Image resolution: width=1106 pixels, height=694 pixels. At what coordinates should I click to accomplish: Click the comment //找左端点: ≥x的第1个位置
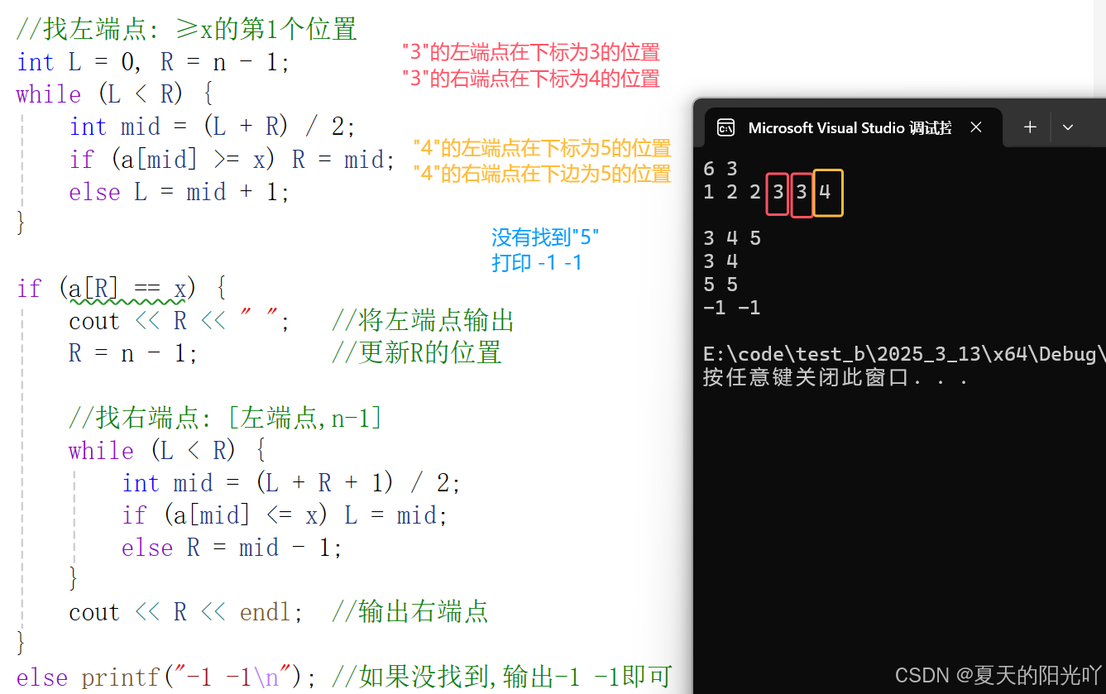186,30
